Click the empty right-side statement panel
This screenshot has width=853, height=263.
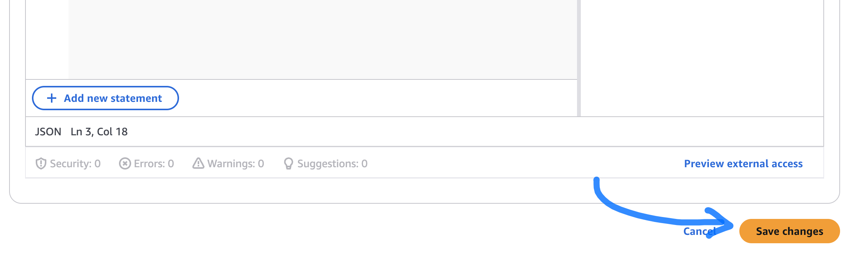pyautogui.click(x=702, y=57)
